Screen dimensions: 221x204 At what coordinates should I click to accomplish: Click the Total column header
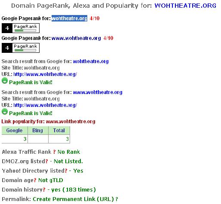pyautogui.click(x=59, y=131)
